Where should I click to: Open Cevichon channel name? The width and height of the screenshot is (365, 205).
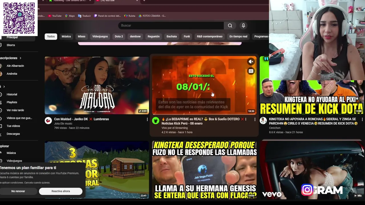[x=275, y=128]
